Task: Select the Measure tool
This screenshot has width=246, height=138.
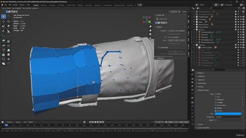Action: point(8,31)
